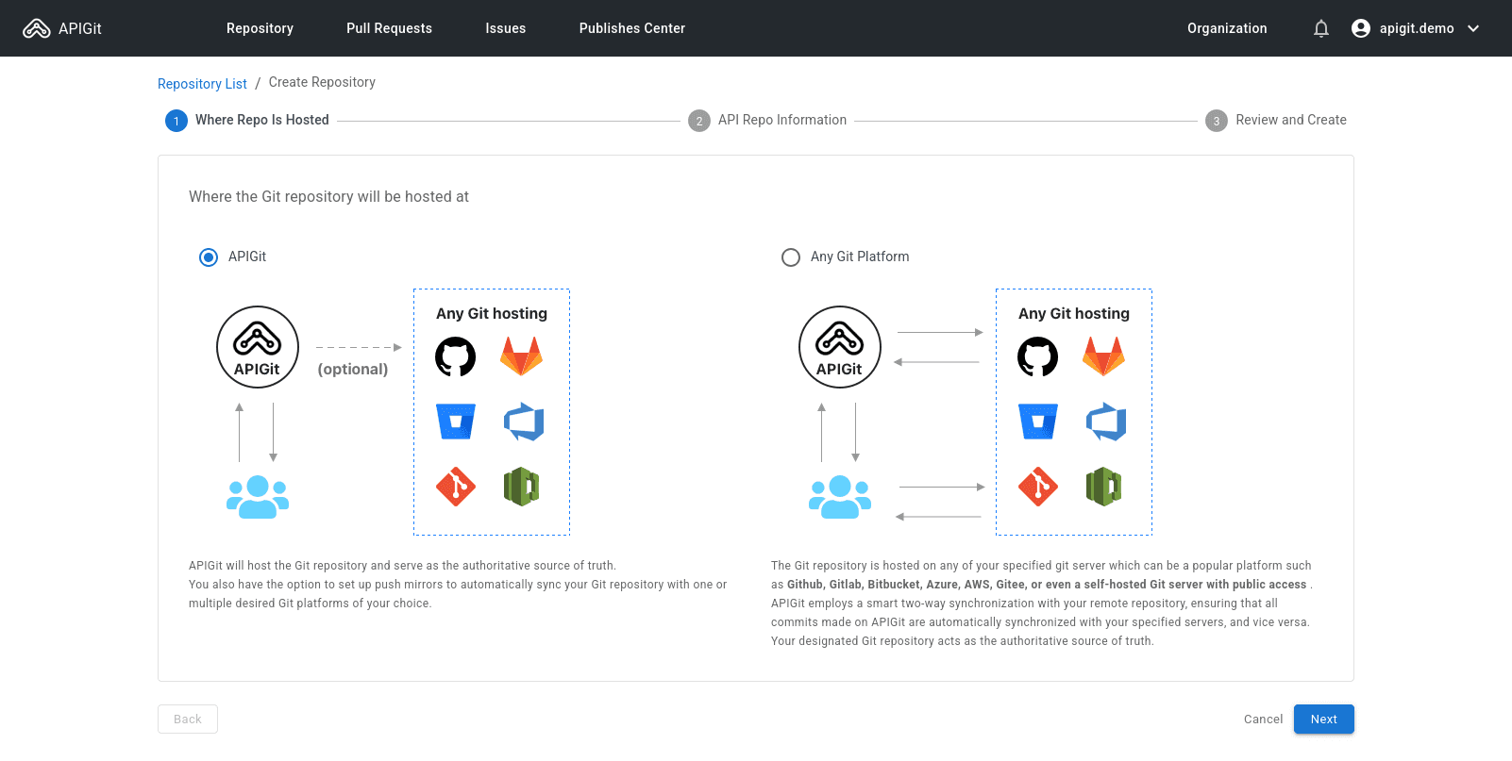Click the AWS CodeCommit icon in right diagram

1103,487
